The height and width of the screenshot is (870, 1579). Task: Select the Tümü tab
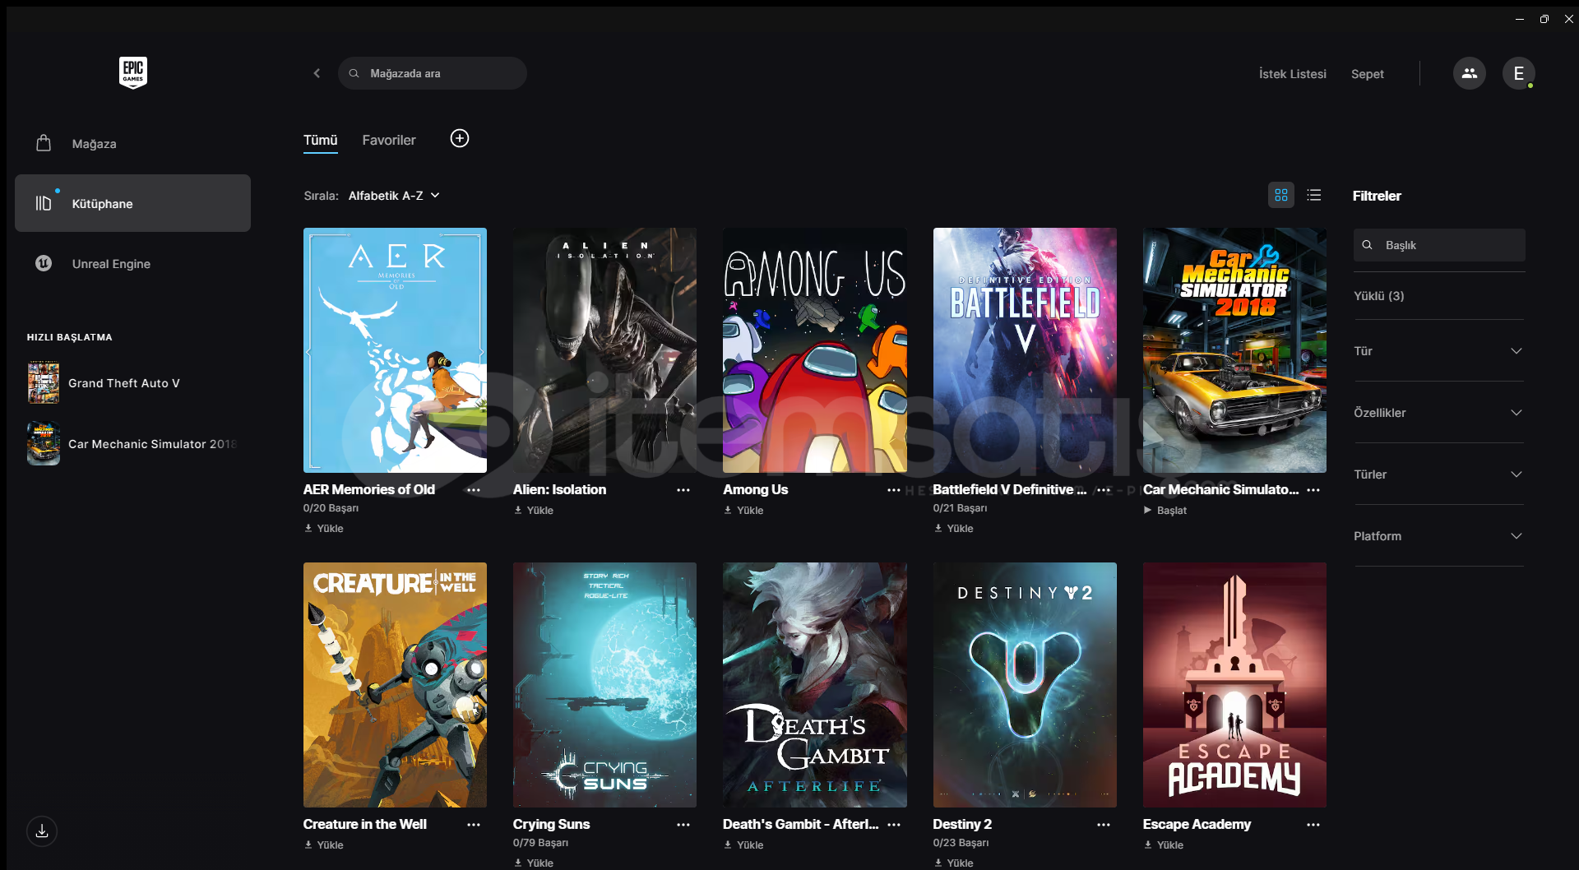point(321,140)
